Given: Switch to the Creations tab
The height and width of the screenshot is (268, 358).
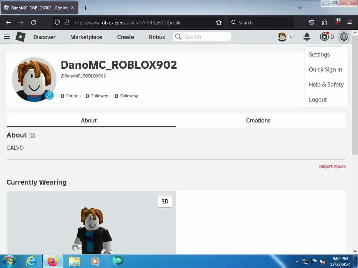Looking at the screenshot, I should coord(258,120).
